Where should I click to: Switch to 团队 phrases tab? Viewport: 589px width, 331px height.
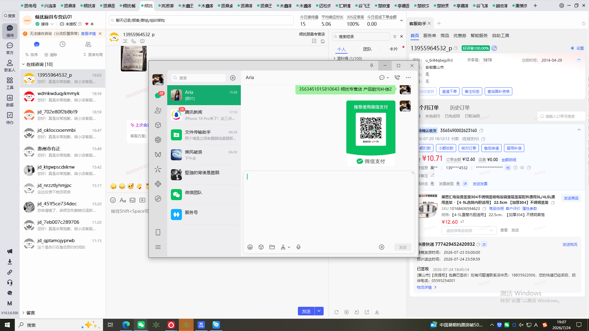pos(368,49)
